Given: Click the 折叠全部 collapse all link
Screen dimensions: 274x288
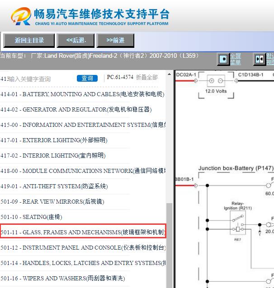Looking at the screenshot, I should pos(147,77).
